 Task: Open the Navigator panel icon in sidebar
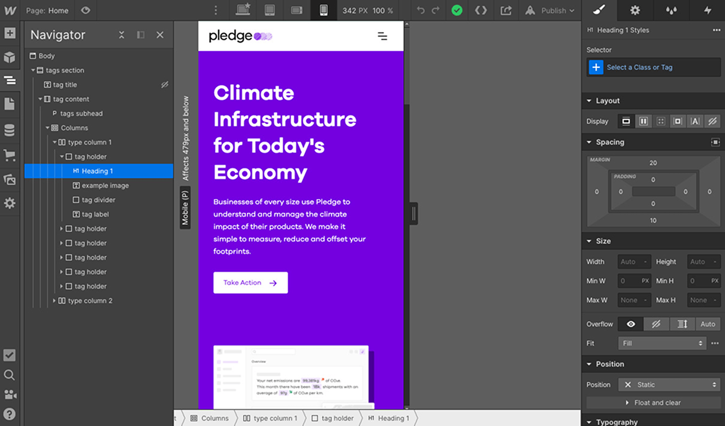tap(10, 80)
